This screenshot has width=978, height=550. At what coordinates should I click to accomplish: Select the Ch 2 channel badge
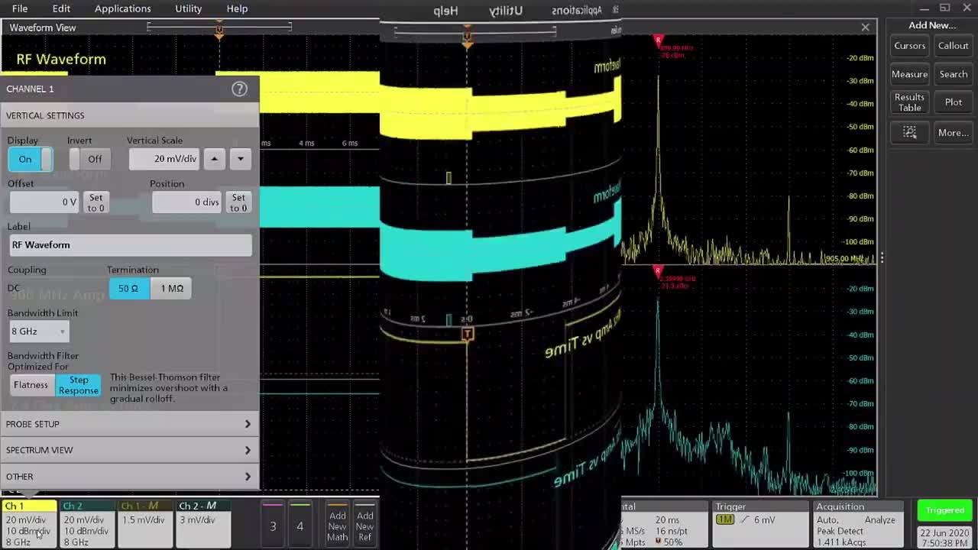click(86, 524)
